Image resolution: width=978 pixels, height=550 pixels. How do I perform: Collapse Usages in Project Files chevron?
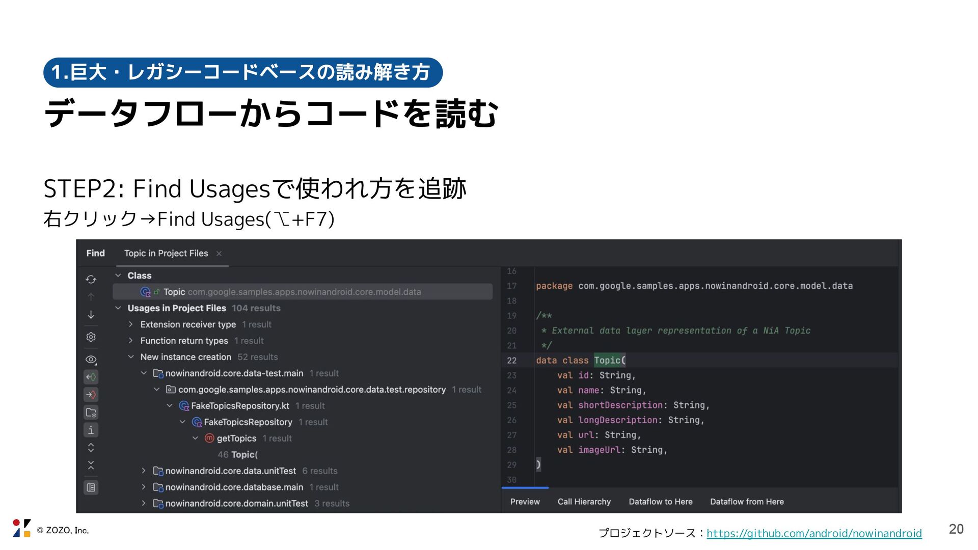(118, 308)
